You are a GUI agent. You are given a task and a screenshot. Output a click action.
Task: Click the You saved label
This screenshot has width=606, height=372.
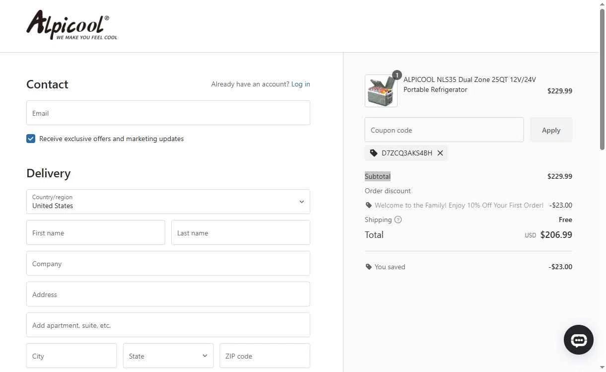390,267
